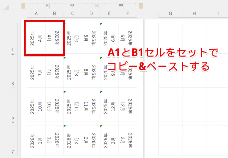This screenshot has width=228, height=158.
Task: Select column F header
Action: [x=128, y=14]
